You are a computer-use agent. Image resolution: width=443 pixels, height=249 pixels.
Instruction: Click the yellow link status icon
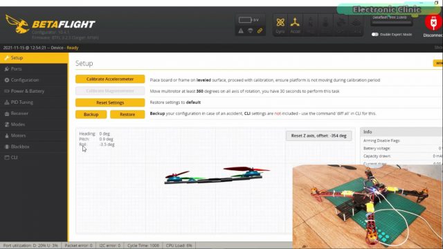point(260,30)
